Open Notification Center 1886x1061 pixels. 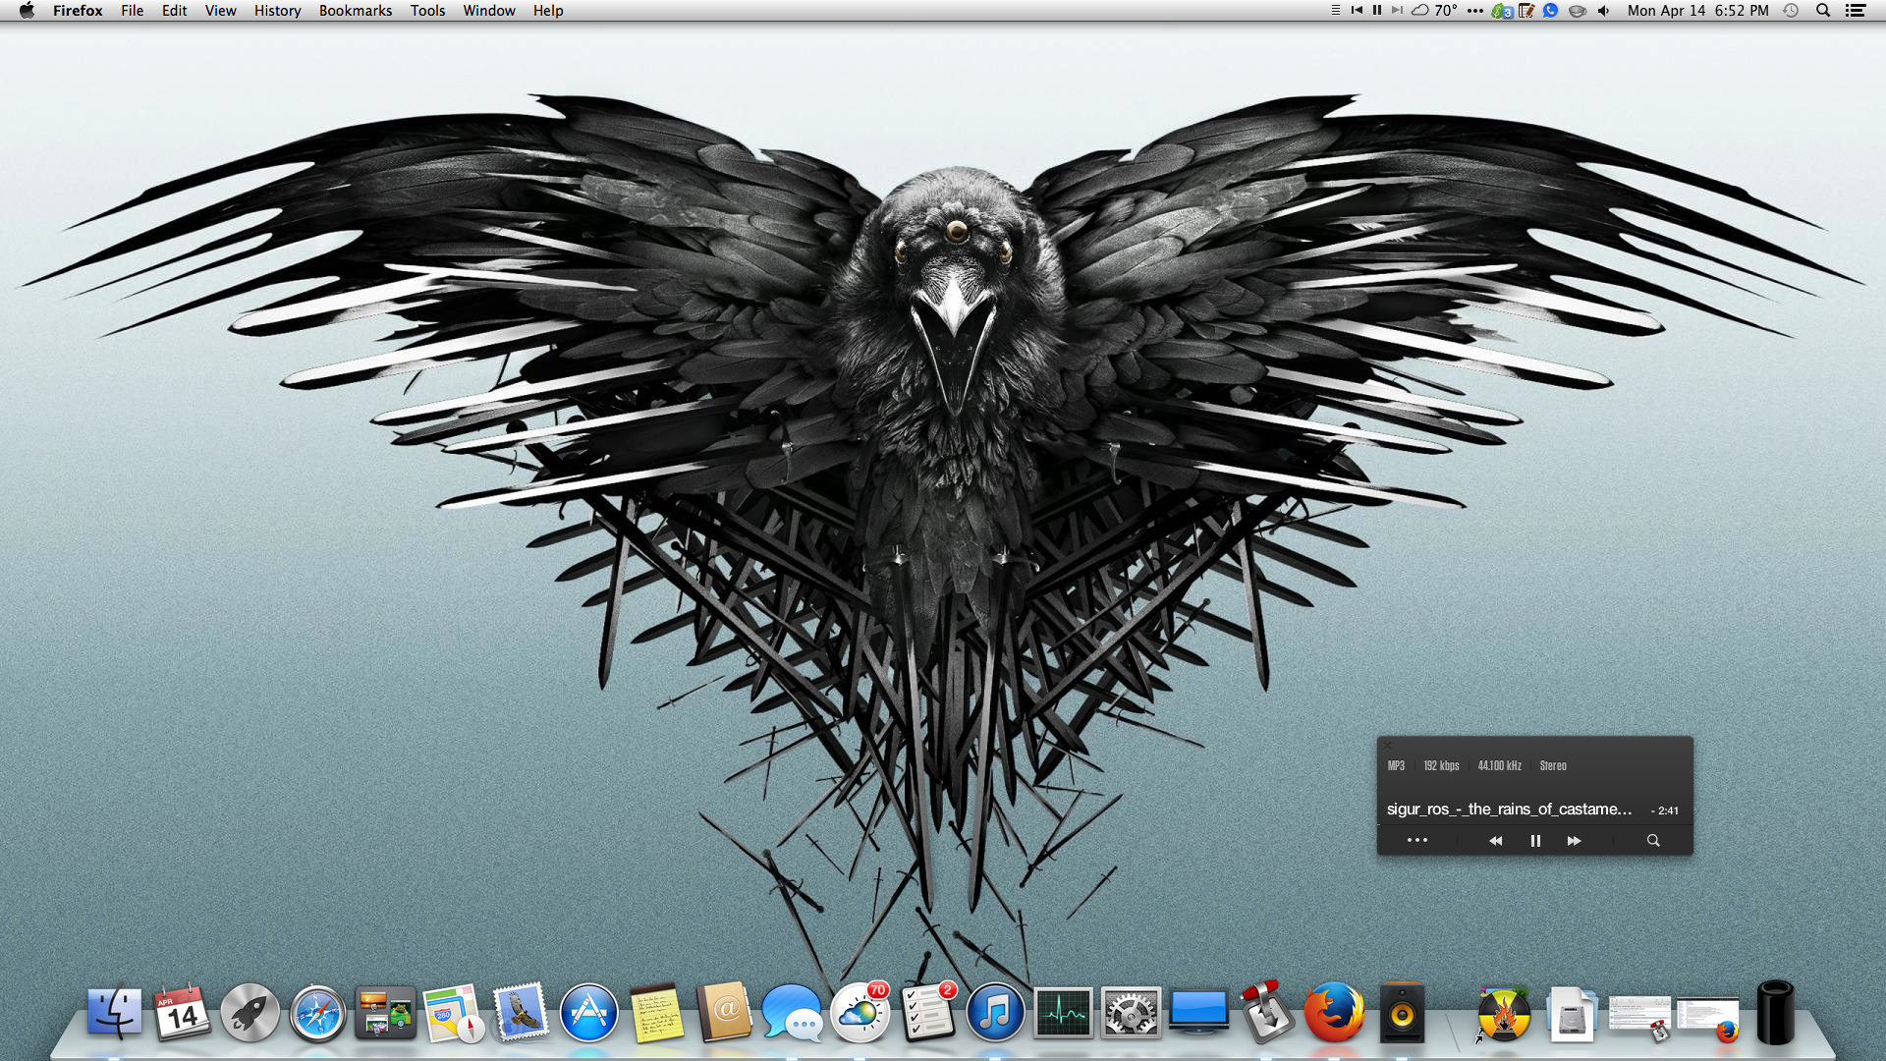(1856, 11)
